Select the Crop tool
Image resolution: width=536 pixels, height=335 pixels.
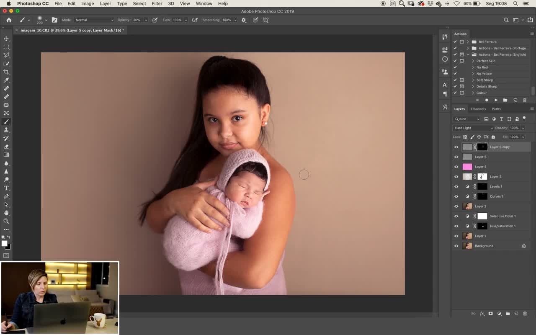coord(6,72)
